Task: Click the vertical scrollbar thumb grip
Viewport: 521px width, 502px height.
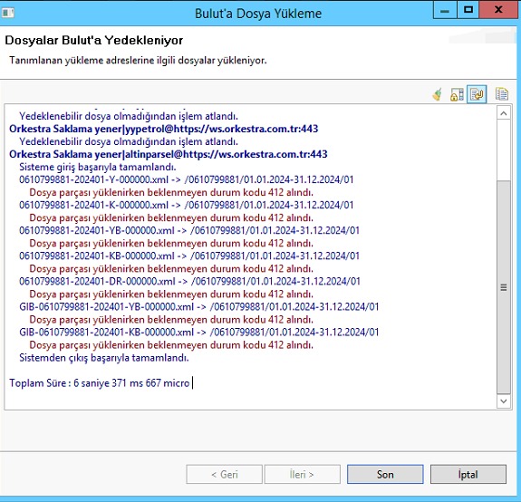Action: pyautogui.click(x=504, y=287)
